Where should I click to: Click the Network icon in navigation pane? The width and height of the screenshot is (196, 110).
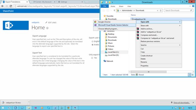pos(105,61)
